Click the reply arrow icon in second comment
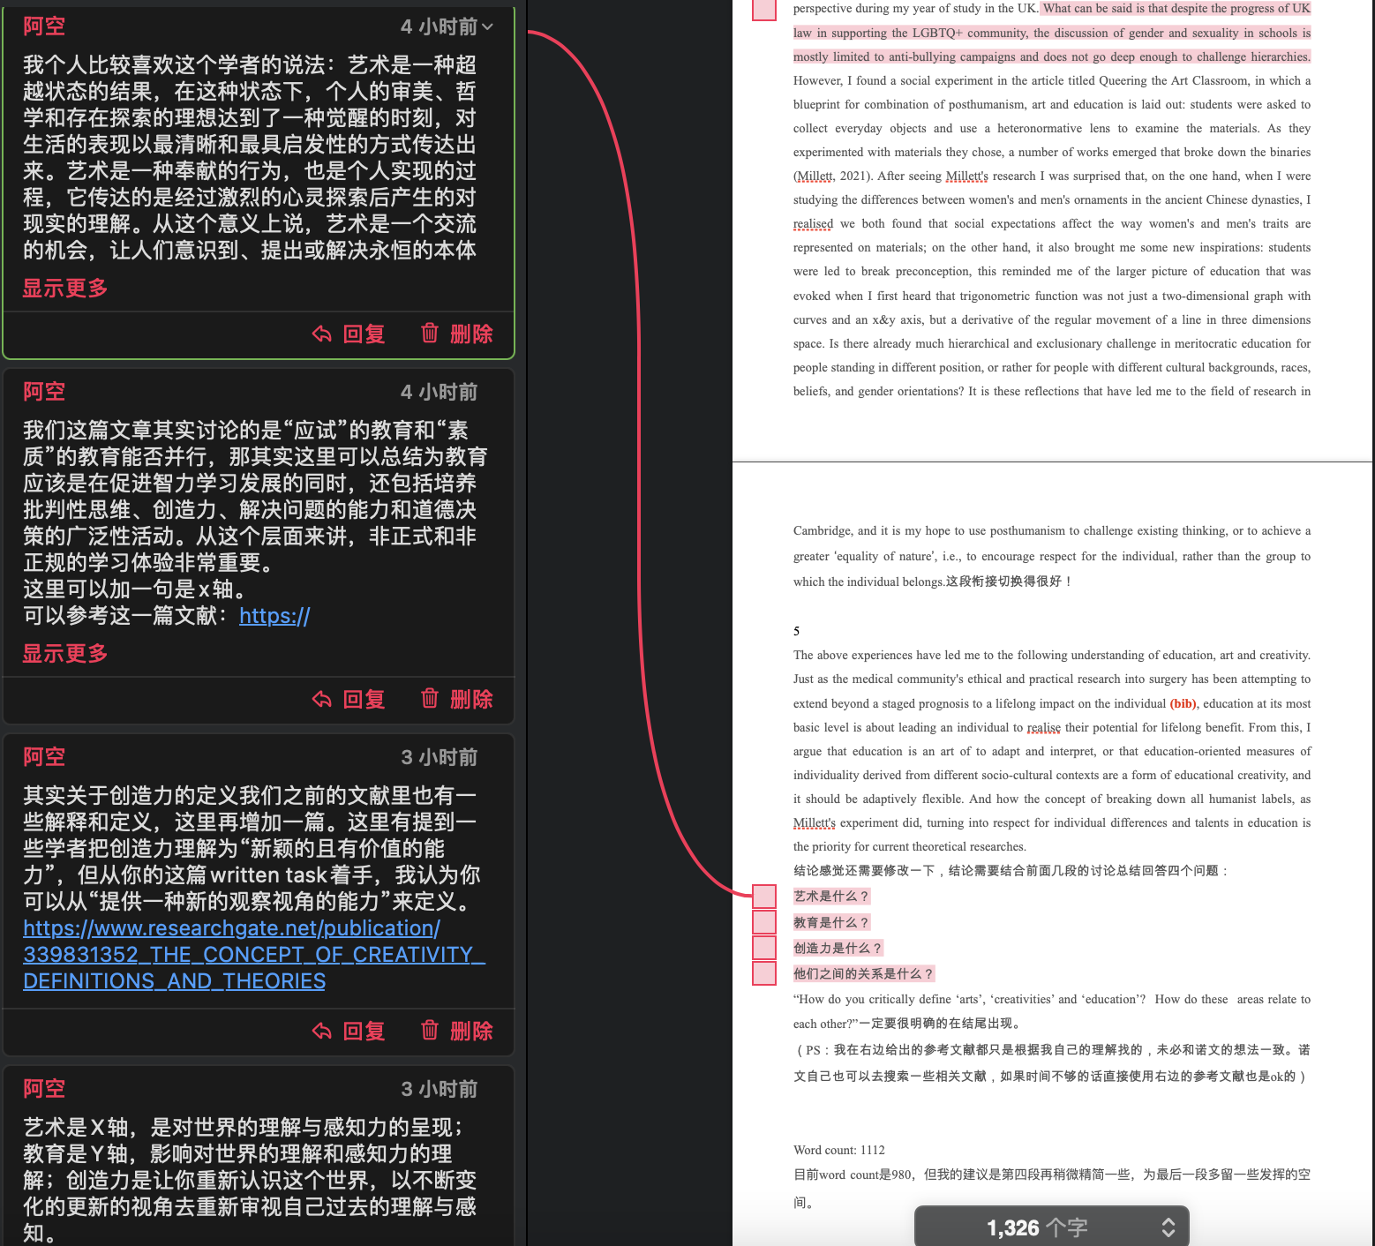Viewport: 1375px width, 1246px height. (x=322, y=700)
